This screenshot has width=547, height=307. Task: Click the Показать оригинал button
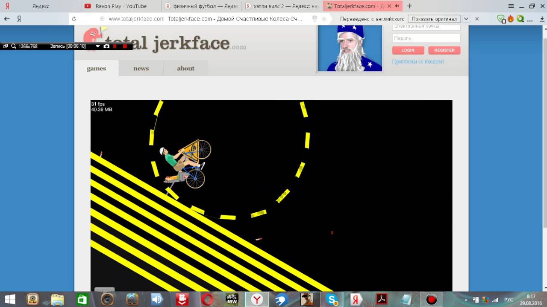pyautogui.click(x=434, y=19)
